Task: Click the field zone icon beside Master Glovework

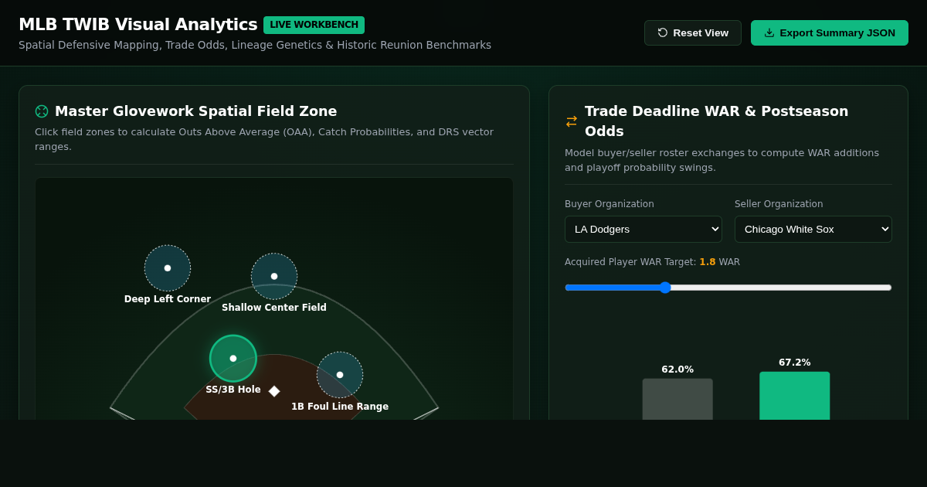Action: click(42, 111)
